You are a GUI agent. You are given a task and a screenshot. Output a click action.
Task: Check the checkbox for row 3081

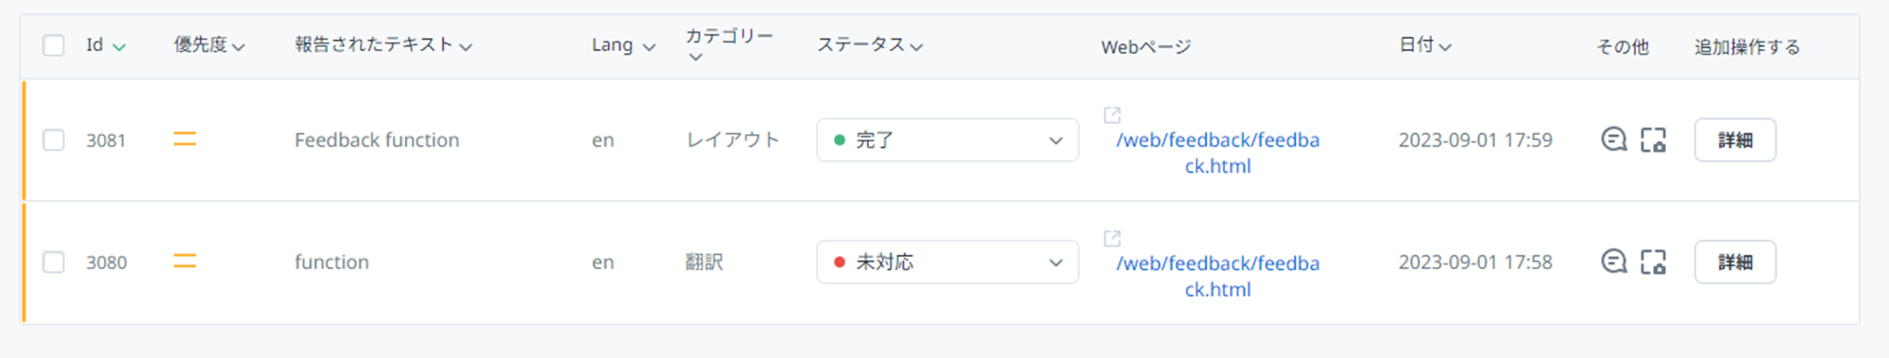click(x=54, y=140)
